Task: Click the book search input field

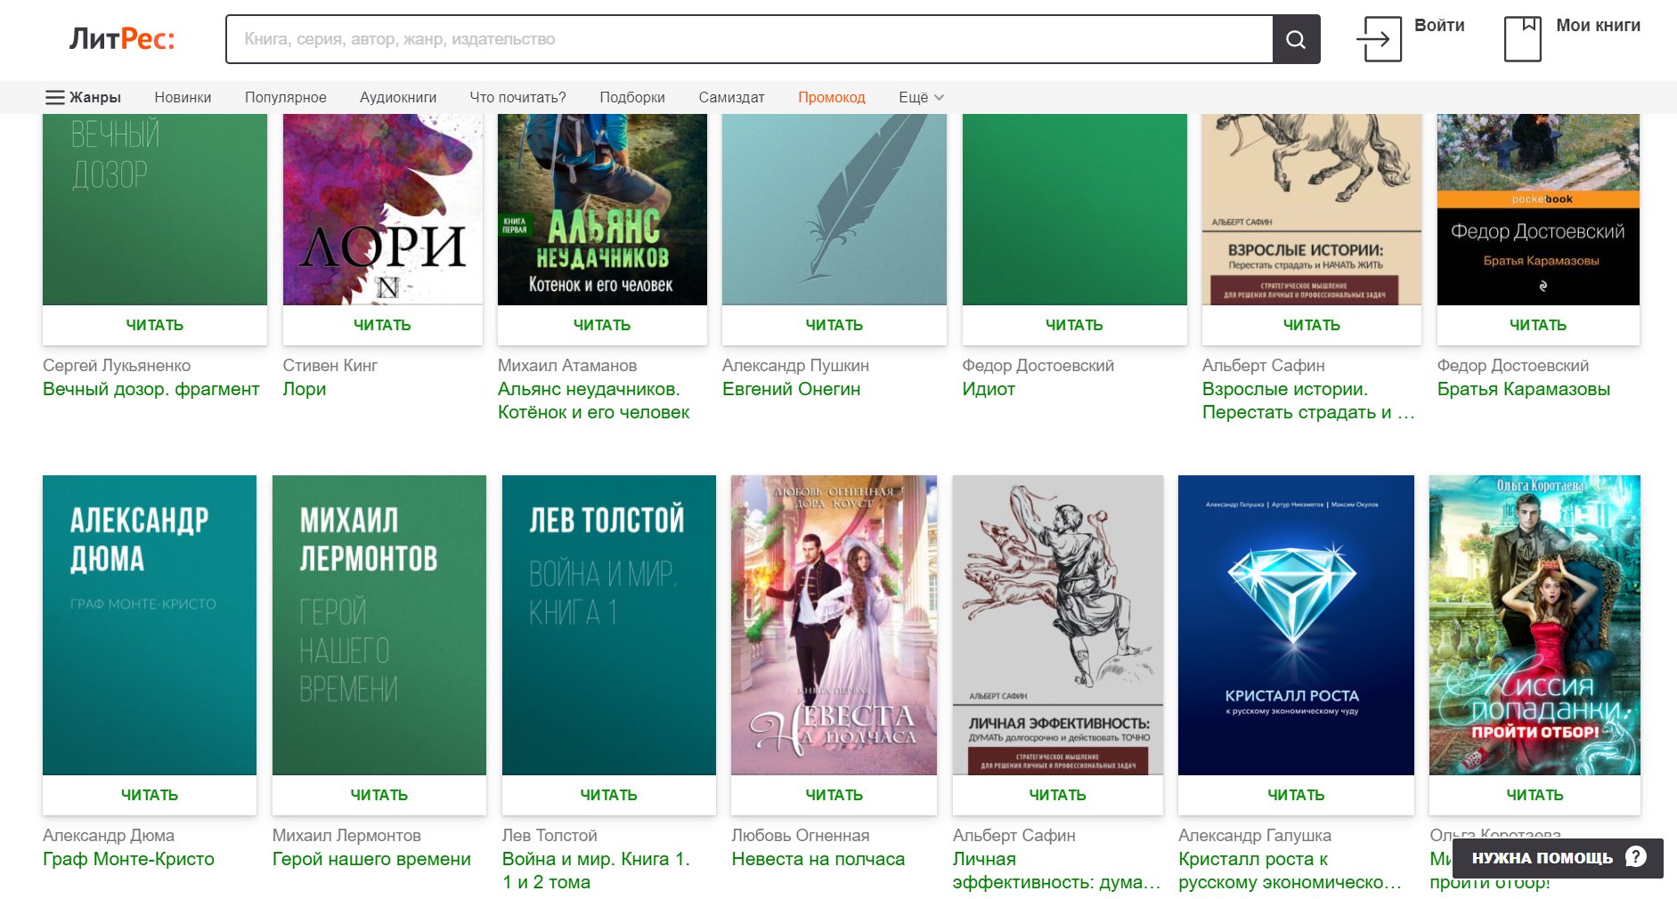Action: pyautogui.click(x=748, y=39)
